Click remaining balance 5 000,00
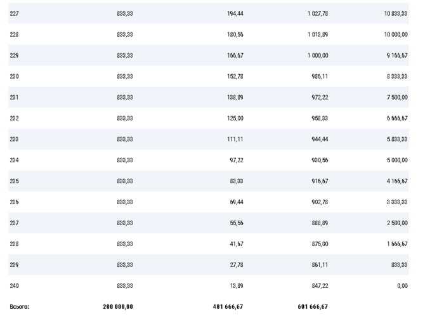 (x=397, y=160)
